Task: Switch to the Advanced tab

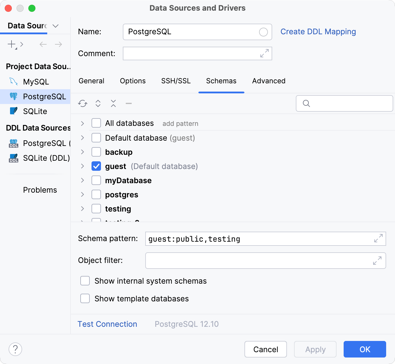Action: coord(268,81)
